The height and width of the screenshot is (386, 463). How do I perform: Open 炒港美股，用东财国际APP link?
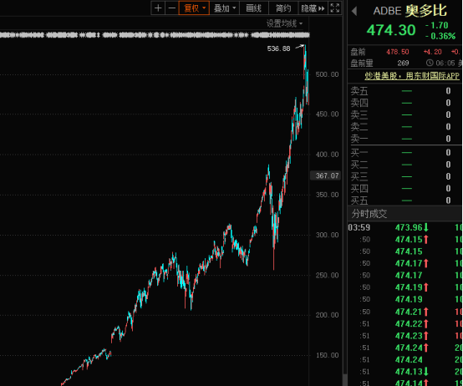(x=412, y=76)
